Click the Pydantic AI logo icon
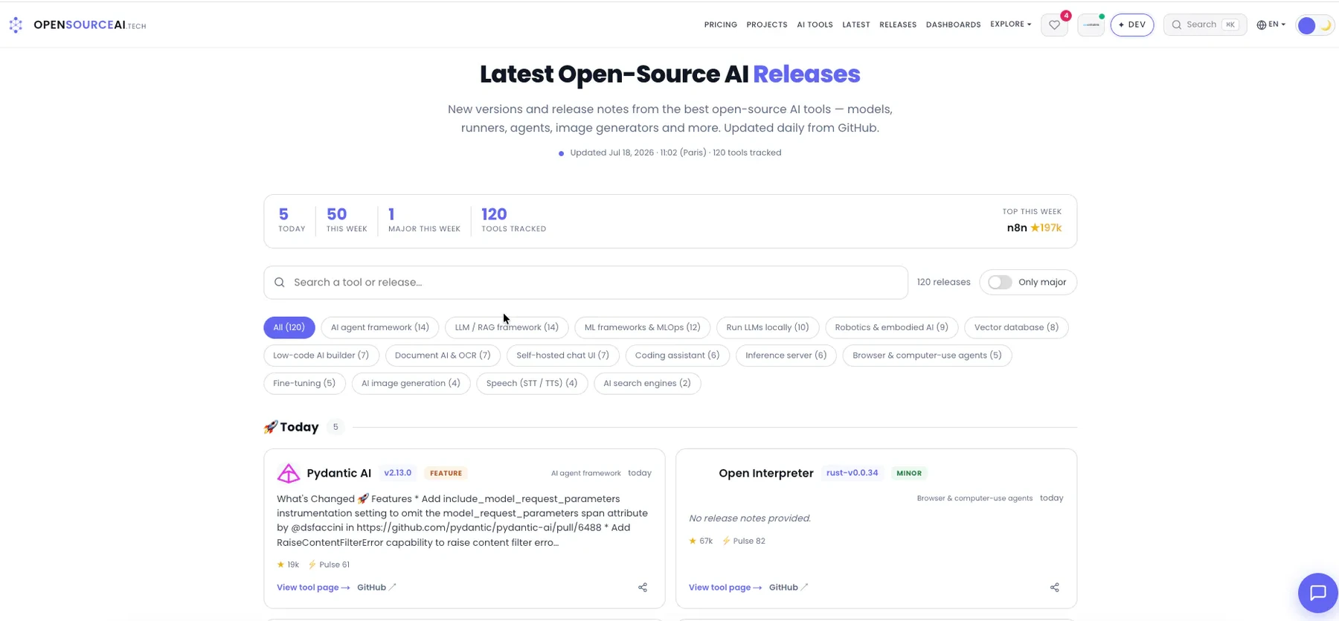 coord(289,473)
